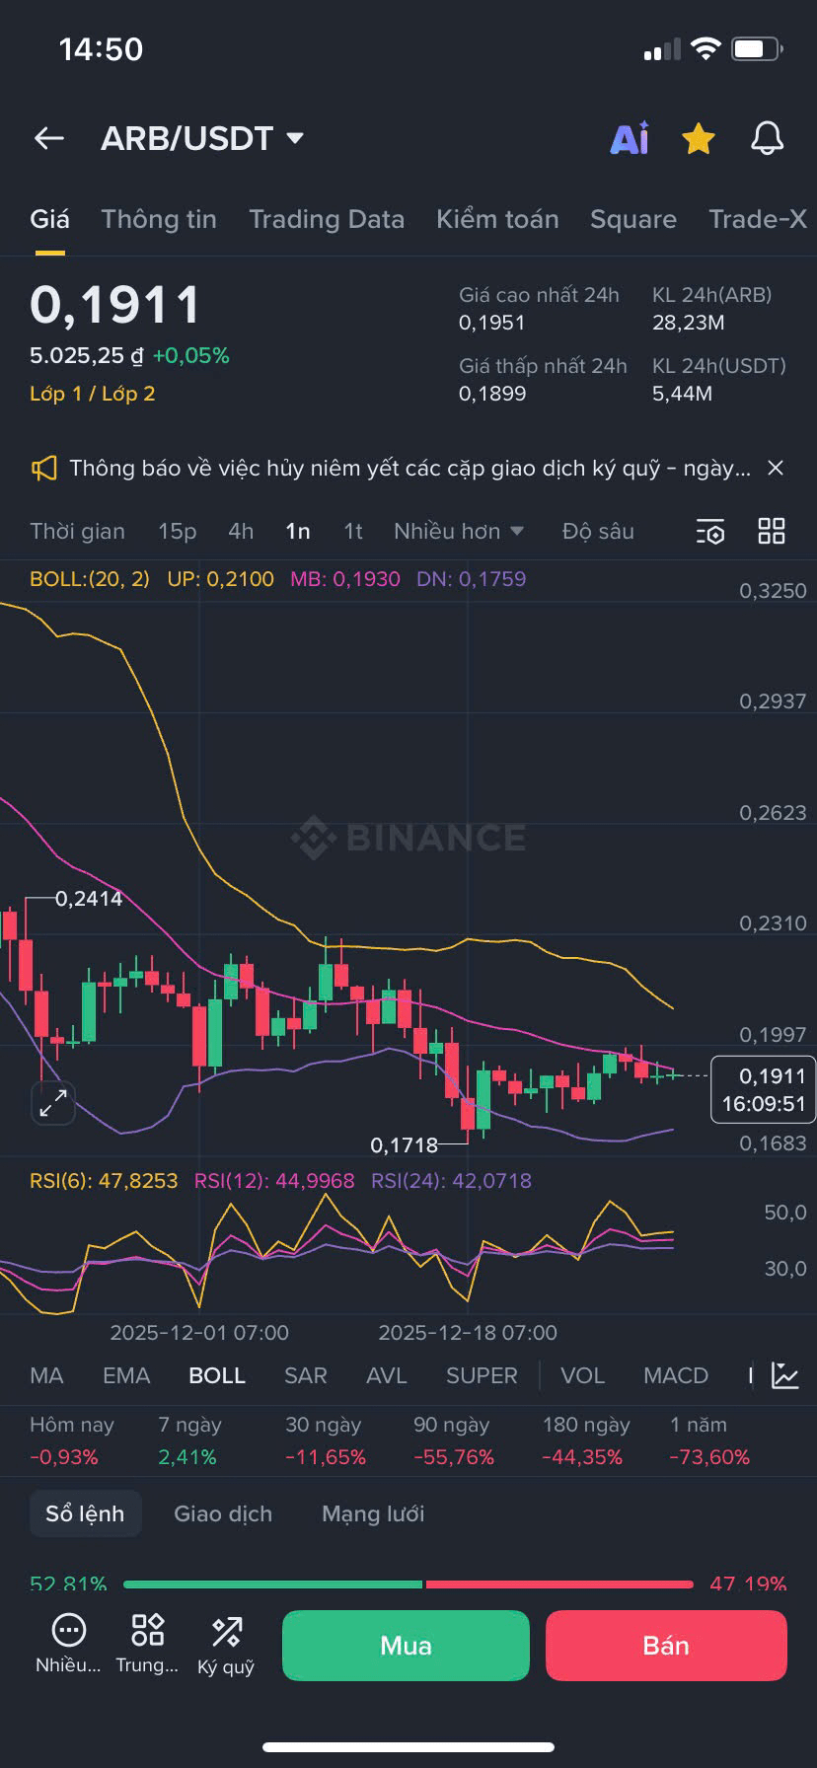817x1768 pixels.
Task: Click the fullscreen expand chart icon
Action: coord(53,1102)
